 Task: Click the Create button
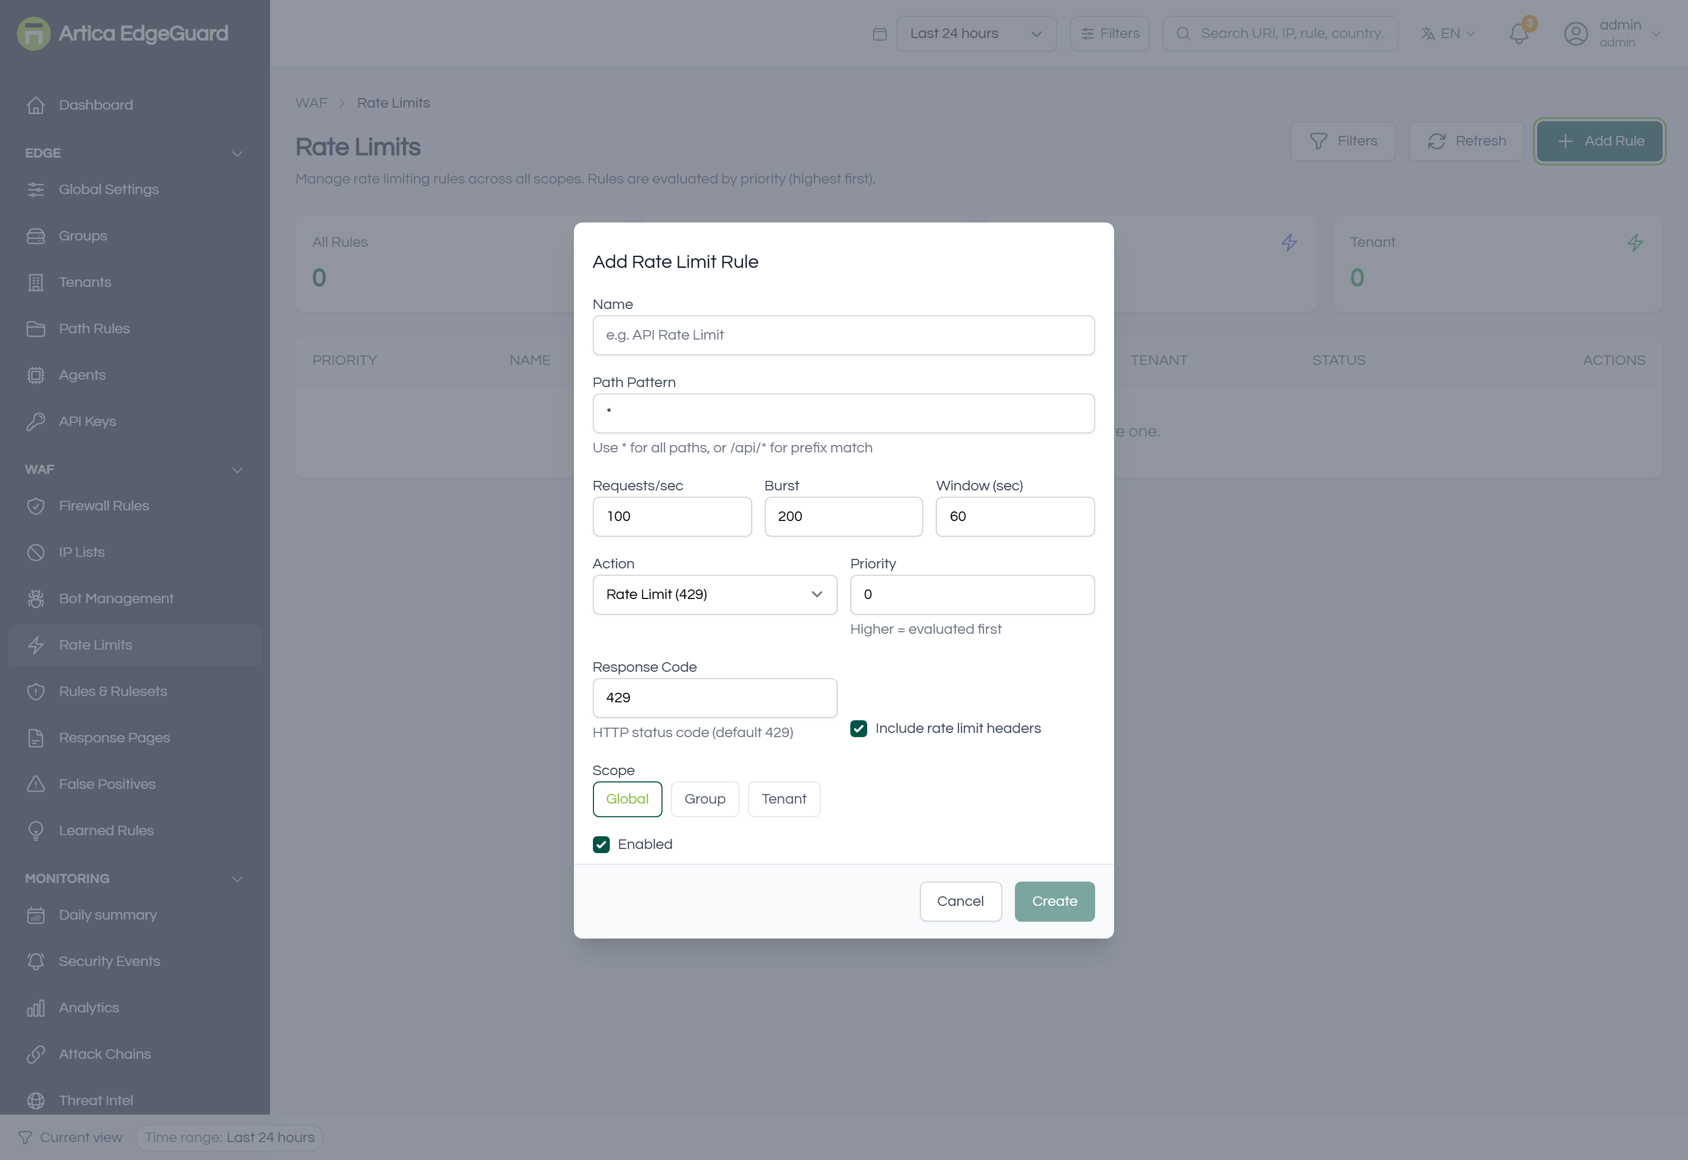click(1054, 902)
